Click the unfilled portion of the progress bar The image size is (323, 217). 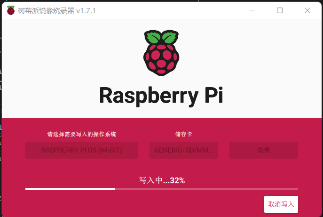point(206,189)
